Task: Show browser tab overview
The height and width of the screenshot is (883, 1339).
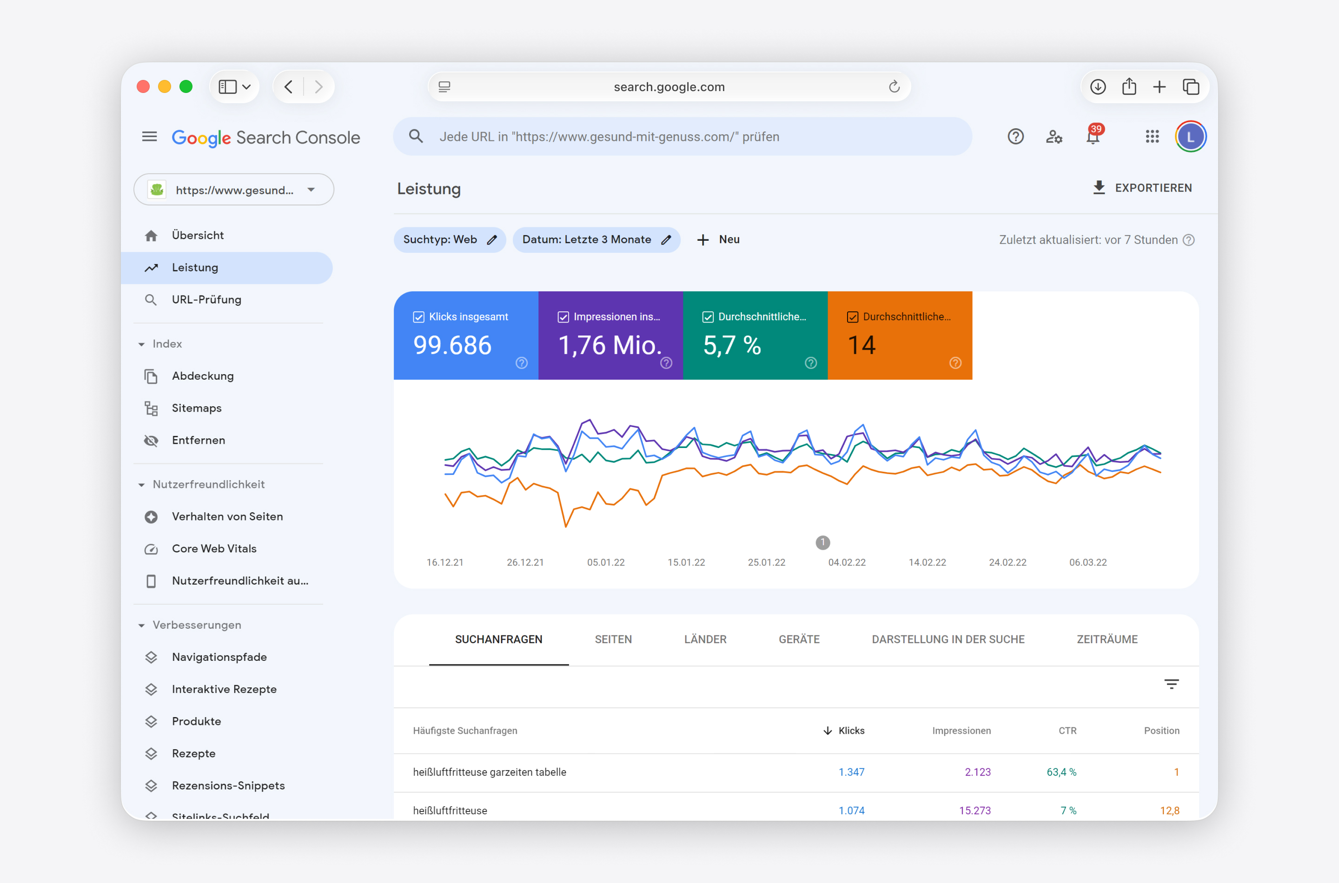Action: coord(1191,87)
